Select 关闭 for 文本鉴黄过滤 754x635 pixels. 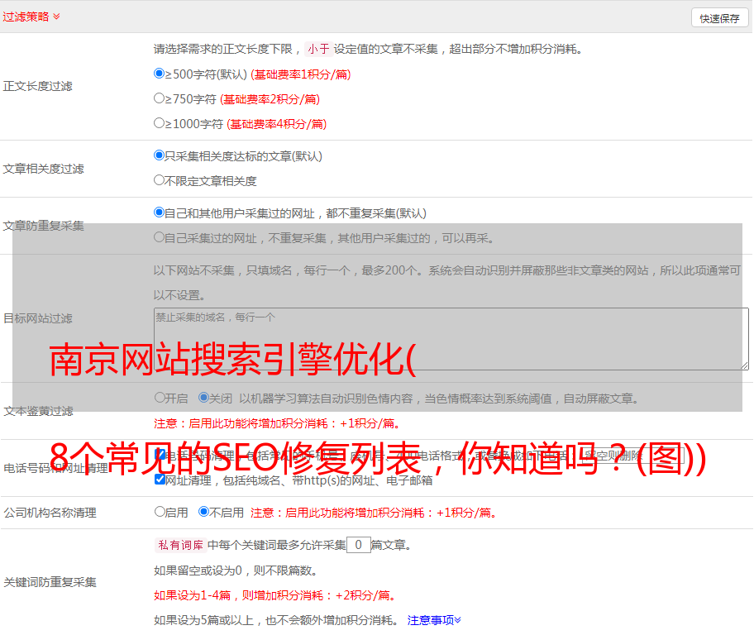203,398
